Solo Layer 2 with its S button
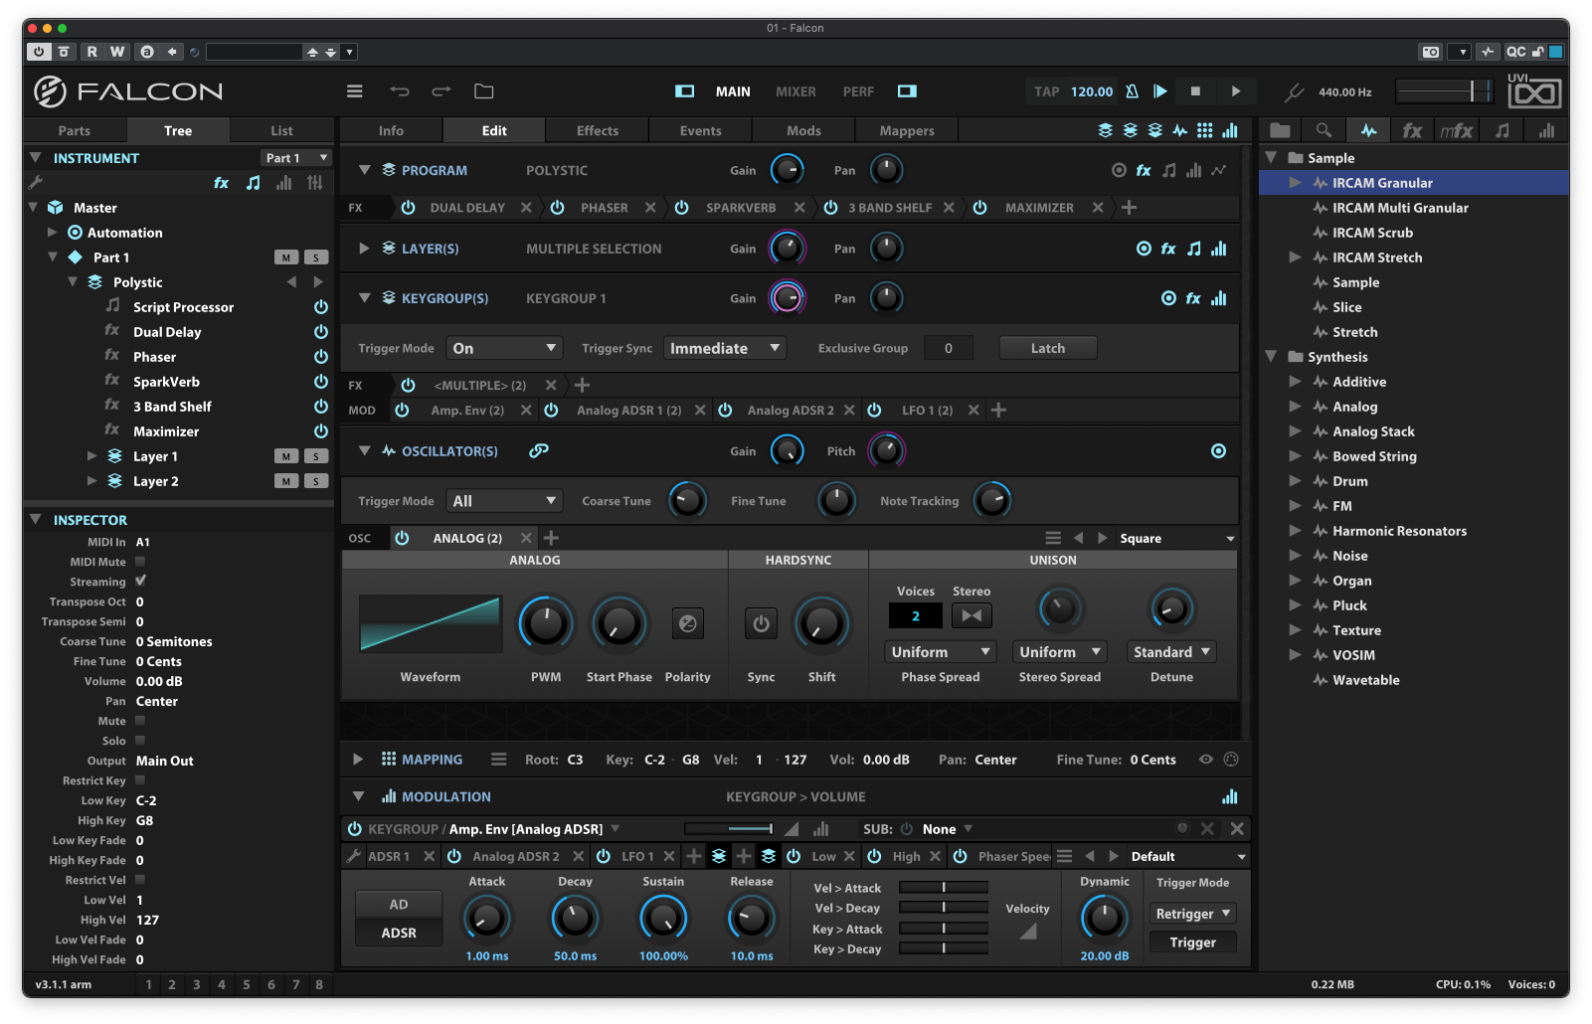 [316, 481]
